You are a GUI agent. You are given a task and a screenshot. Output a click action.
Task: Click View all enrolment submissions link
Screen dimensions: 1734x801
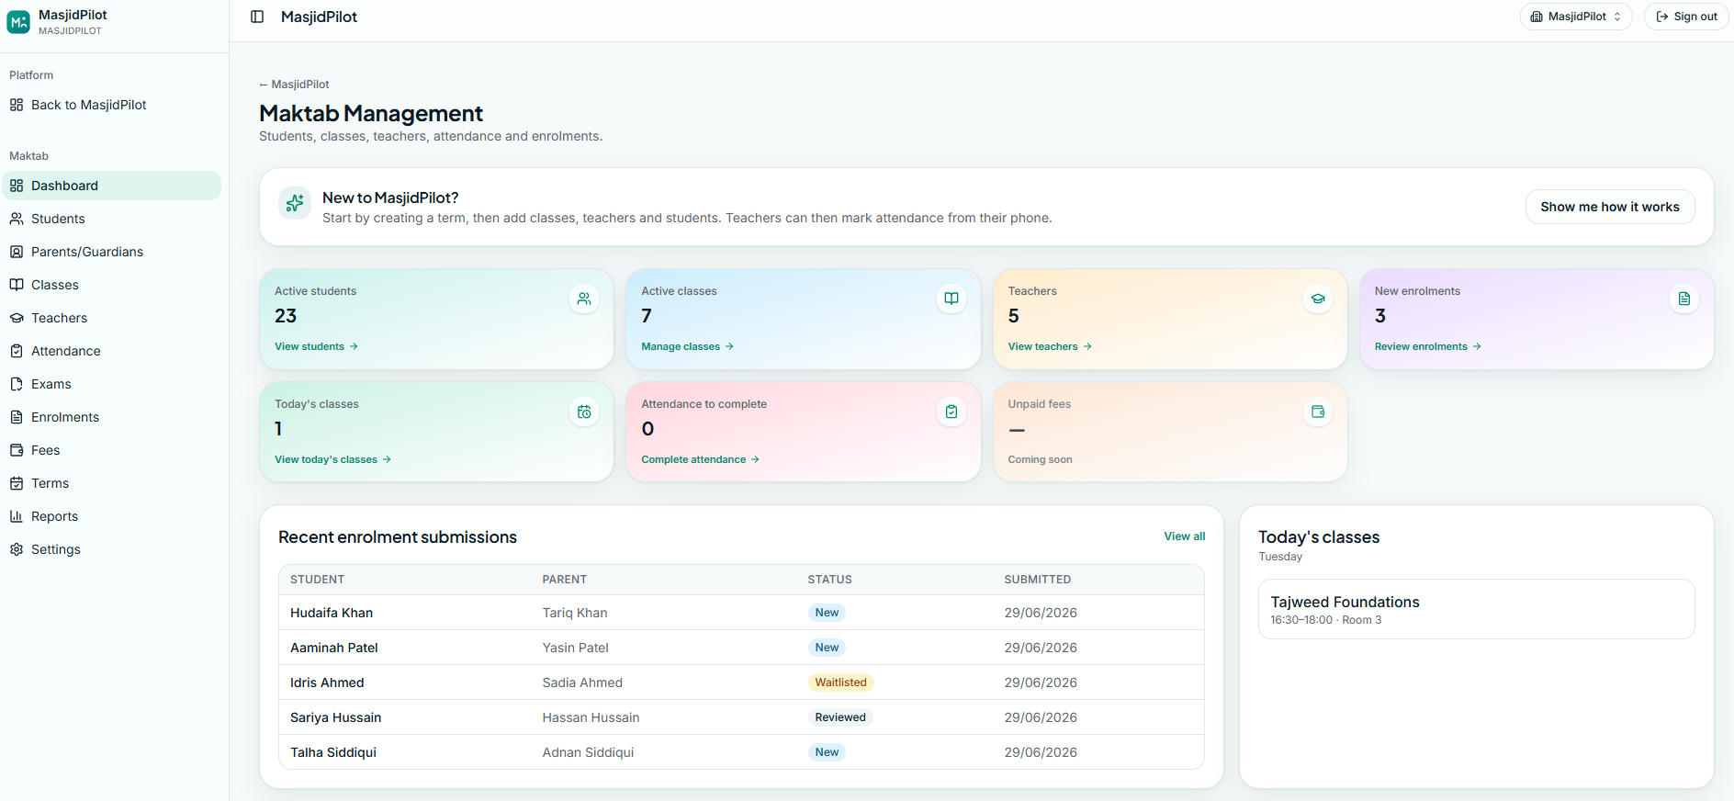pos(1185,536)
